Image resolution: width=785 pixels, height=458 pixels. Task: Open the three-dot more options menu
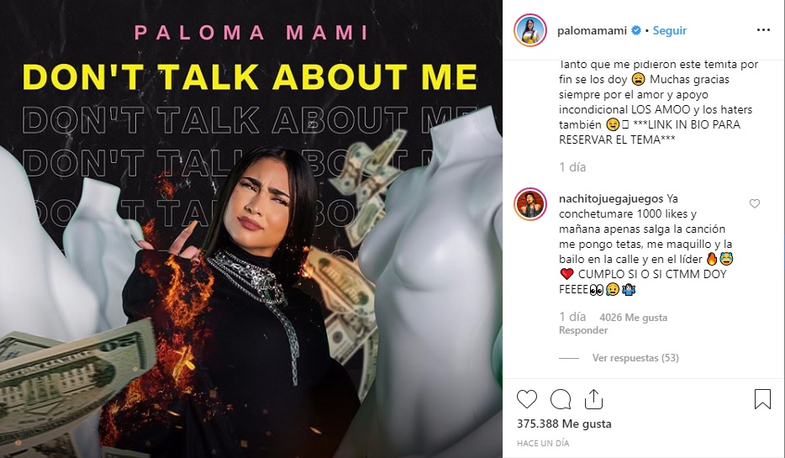(x=763, y=30)
